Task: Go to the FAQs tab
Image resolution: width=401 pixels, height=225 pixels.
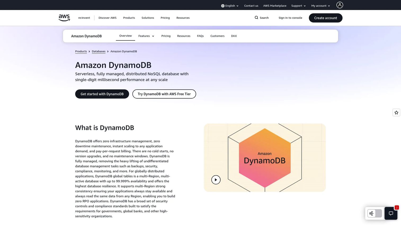Action: (x=200, y=36)
